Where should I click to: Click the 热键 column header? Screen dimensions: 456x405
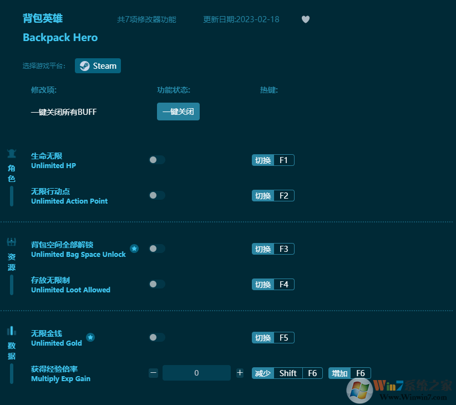(x=268, y=90)
